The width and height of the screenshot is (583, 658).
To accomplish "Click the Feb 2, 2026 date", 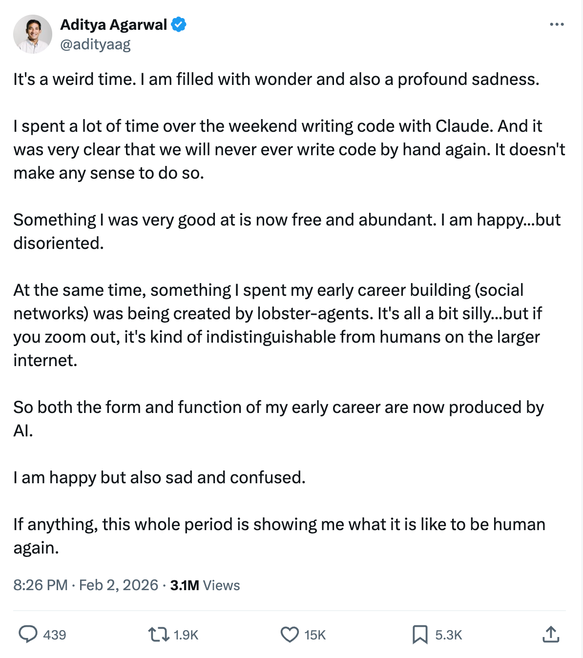I will point(119,585).
